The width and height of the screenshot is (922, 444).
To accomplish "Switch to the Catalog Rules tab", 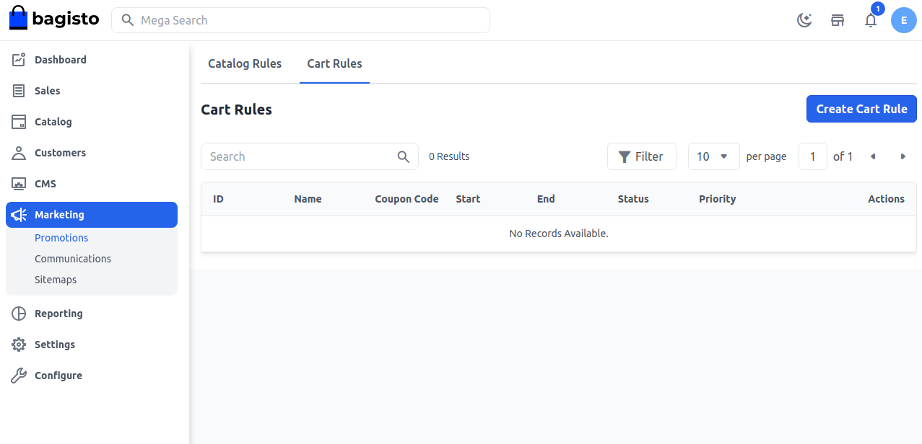I will click(245, 63).
